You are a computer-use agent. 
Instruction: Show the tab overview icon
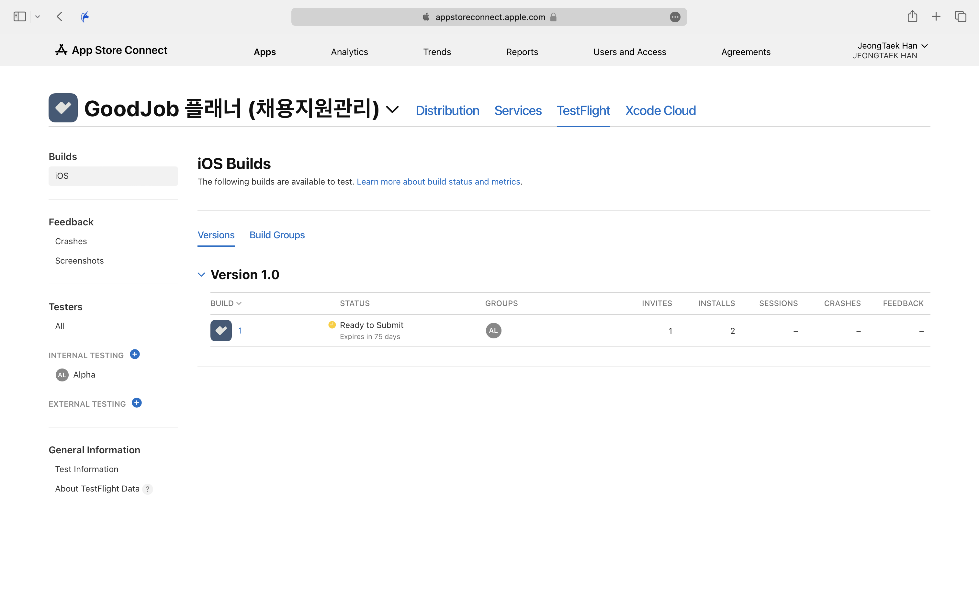tap(961, 17)
